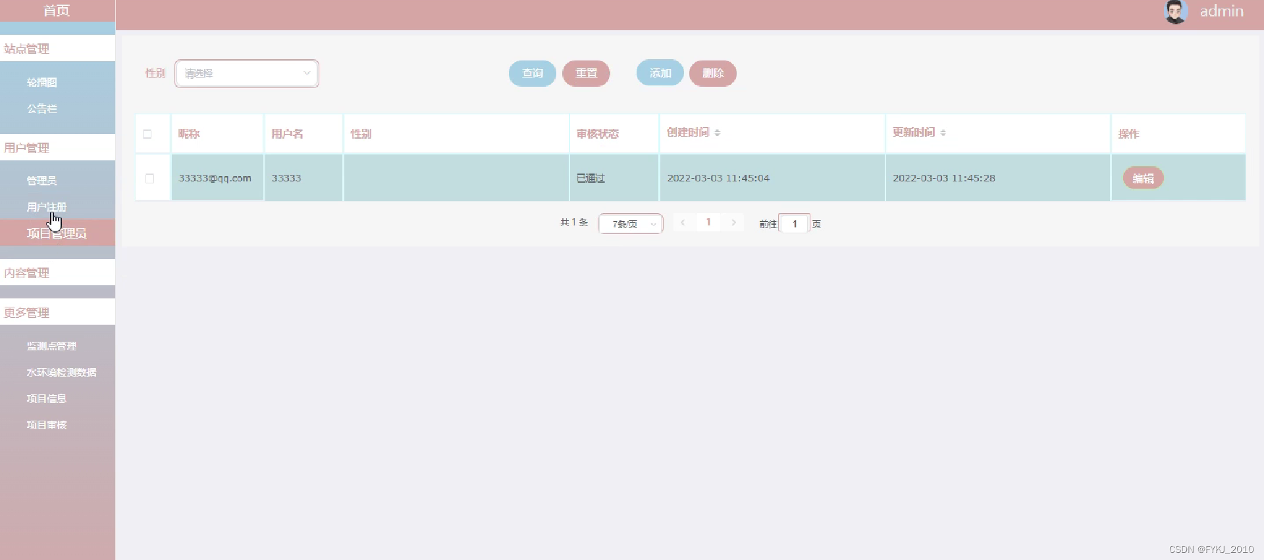The image size is (1264, 560).
Task: Click the 编辑 button for user 33333
Action: 1143,178
